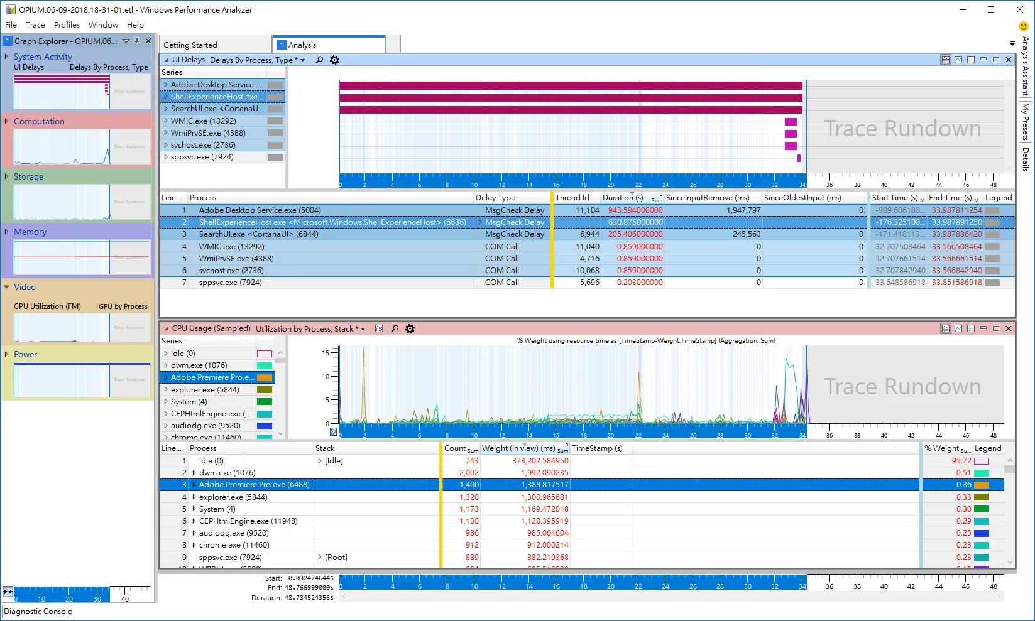Click search icon in CPU Usage (Sampled) panel

click(x=395, y=329)
